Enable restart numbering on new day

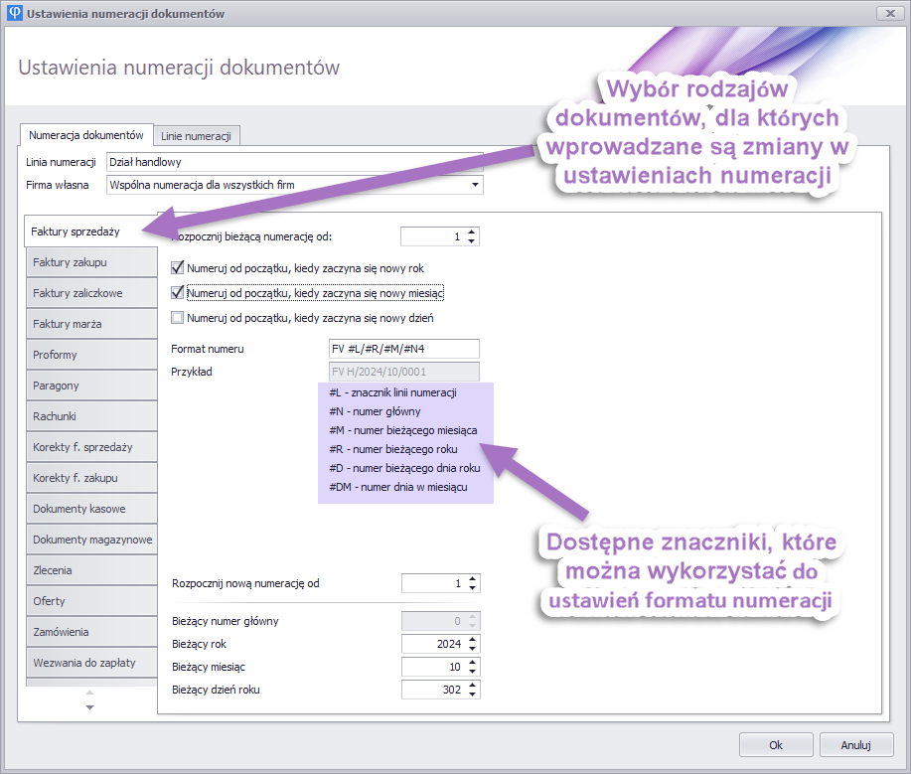click(x=178, y=318)
